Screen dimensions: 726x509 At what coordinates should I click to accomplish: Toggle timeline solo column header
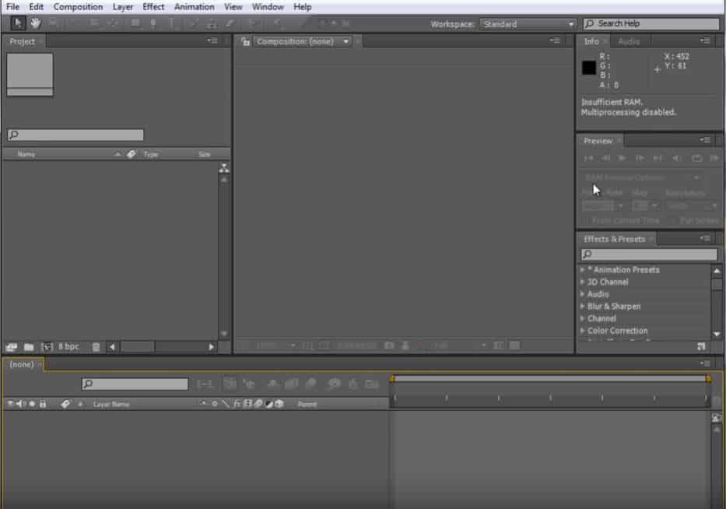tap(32, 404)
